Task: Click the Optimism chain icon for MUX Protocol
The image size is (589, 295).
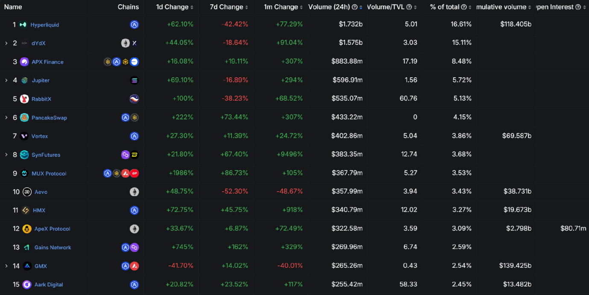Action: point(134,173)
